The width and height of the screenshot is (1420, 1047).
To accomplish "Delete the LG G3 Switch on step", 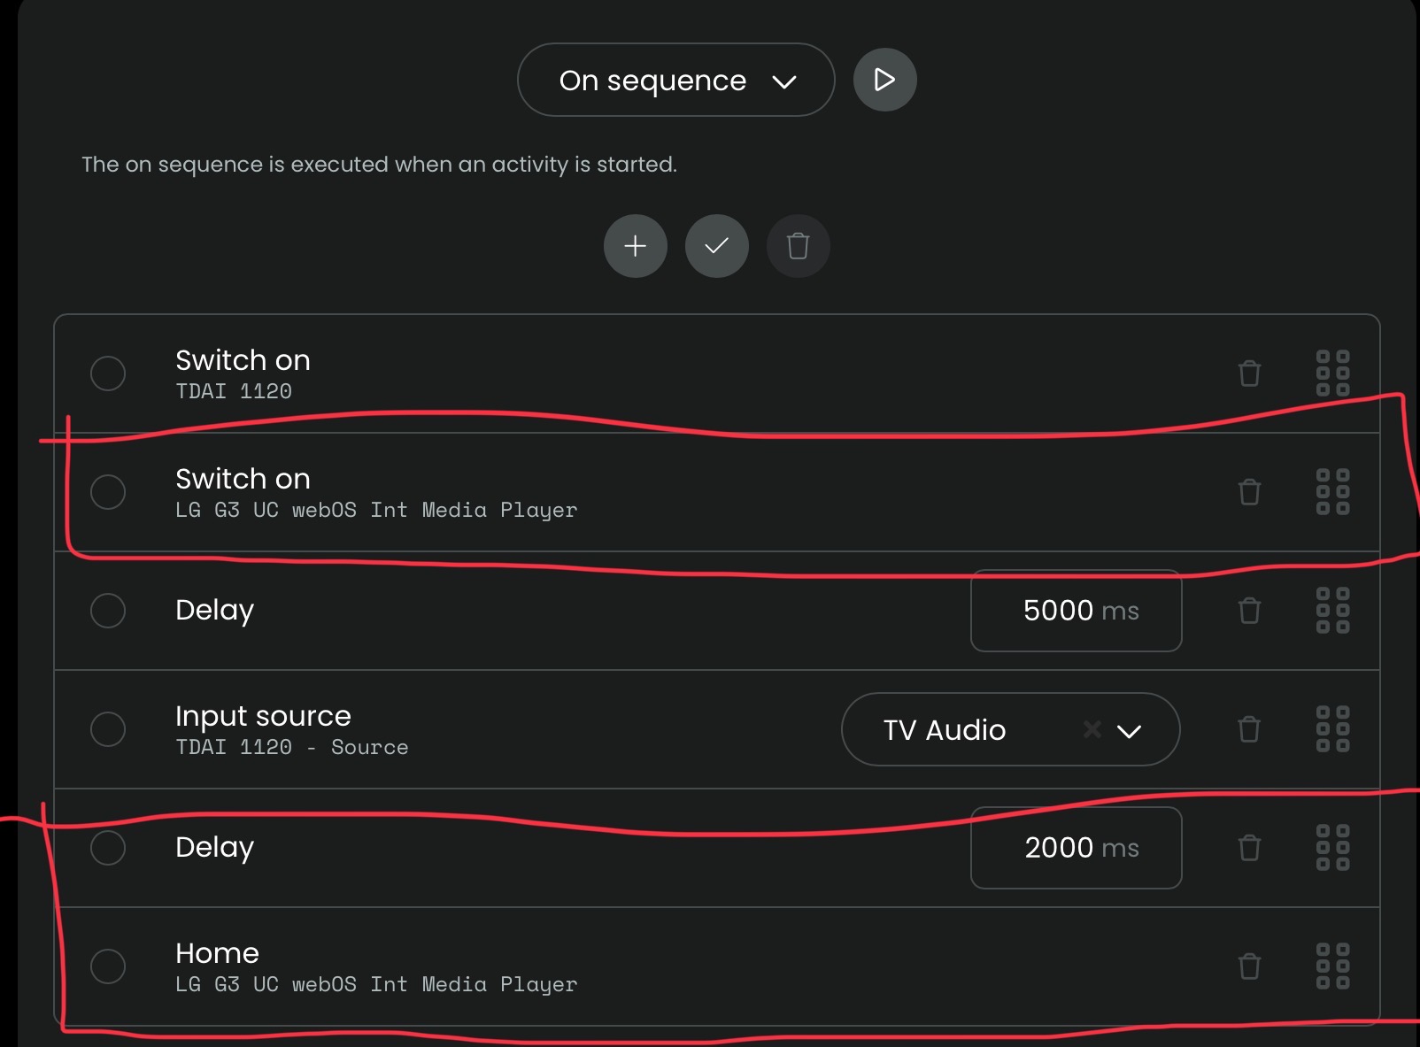I will tap(1249, 492).
